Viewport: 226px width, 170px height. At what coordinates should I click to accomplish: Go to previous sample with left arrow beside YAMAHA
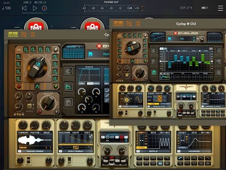[46, 147]
